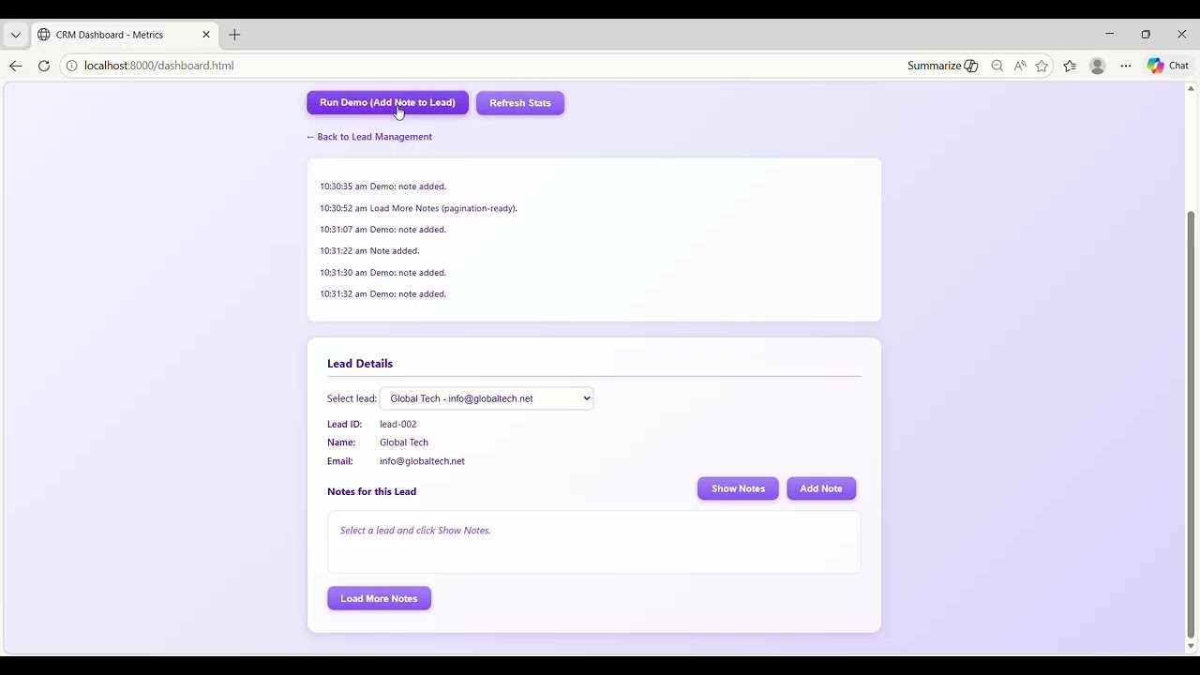Activate the Read aloud icon
Image resolution: width=1200 pixels, height=675 pixels.
coord(1020,66)
